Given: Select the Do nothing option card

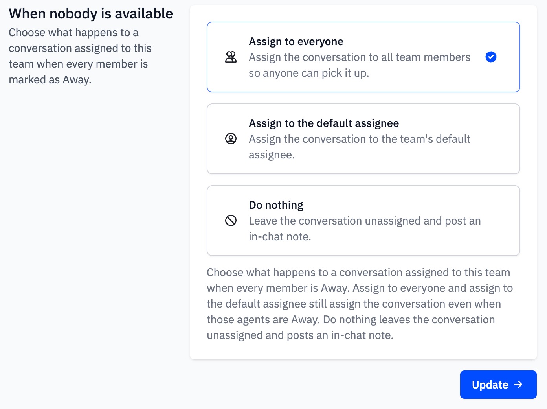Looking at the screenshot, I should click(x=363, y=221).
